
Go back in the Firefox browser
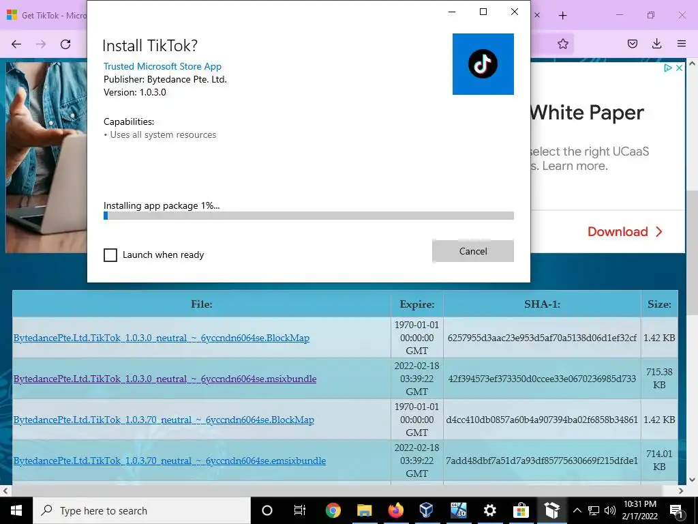coord(16,44)
